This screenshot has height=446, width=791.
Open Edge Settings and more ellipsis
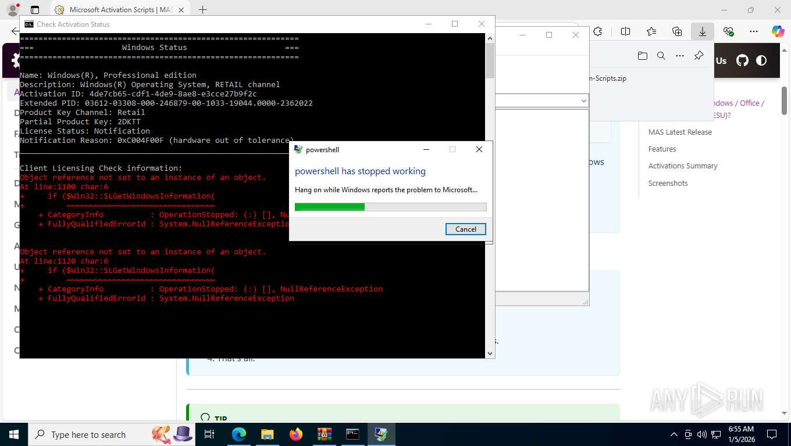pos(754,31)
